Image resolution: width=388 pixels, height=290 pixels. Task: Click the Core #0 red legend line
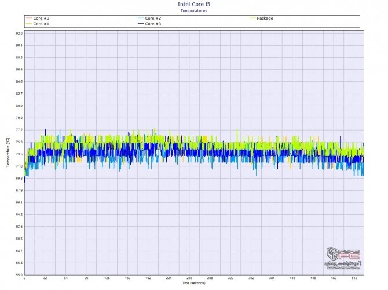[x=29, y=18]
